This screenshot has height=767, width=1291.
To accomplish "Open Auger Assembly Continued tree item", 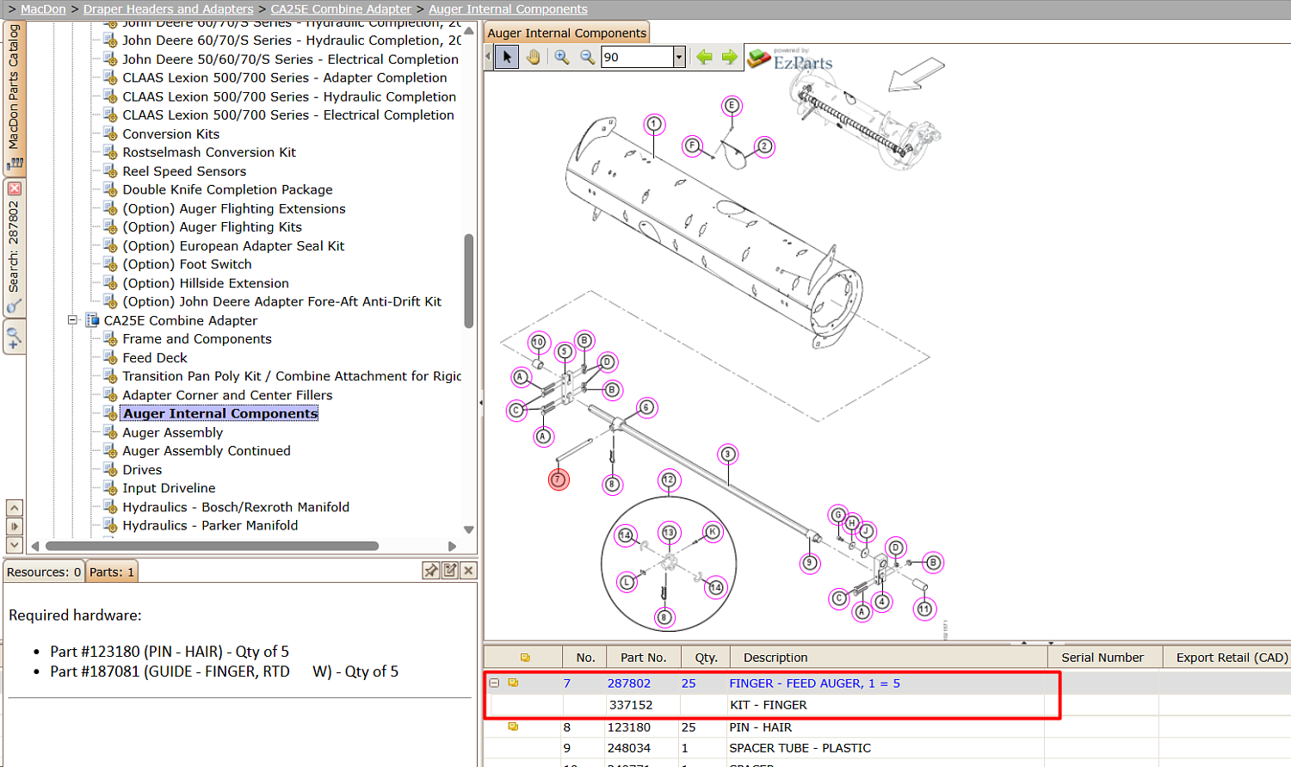I will pos(207,451).
